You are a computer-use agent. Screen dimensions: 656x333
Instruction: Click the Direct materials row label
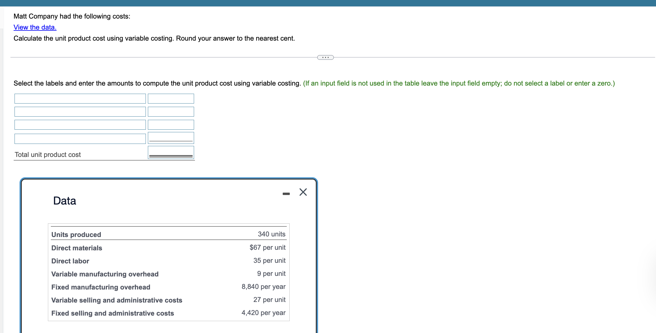coord(77,248)
